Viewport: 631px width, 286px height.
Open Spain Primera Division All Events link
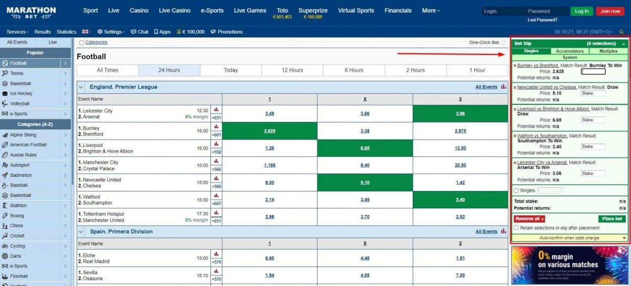coord(486,231)
